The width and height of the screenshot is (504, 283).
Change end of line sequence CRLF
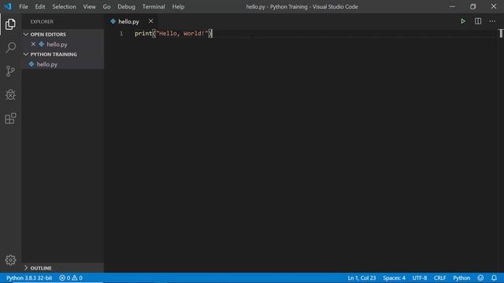click(x=439, y=277)
